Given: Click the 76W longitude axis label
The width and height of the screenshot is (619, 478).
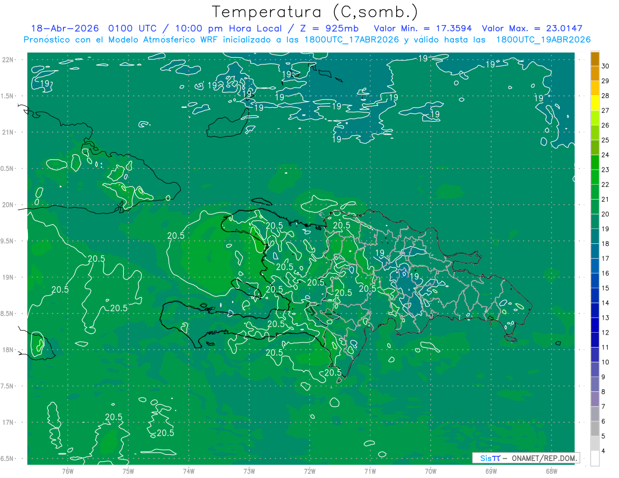Looking at the screenshot, I should [x=68, y=471].
